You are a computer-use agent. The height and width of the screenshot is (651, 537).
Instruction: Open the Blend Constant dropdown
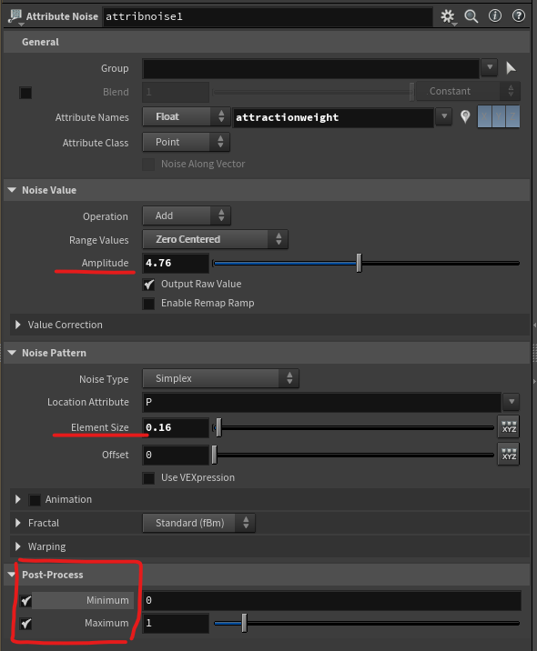click(x=469, y=91)
